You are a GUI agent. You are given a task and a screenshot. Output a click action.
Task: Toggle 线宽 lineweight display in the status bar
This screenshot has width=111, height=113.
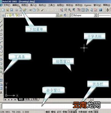pyautogui.click(x=90, y=112)
